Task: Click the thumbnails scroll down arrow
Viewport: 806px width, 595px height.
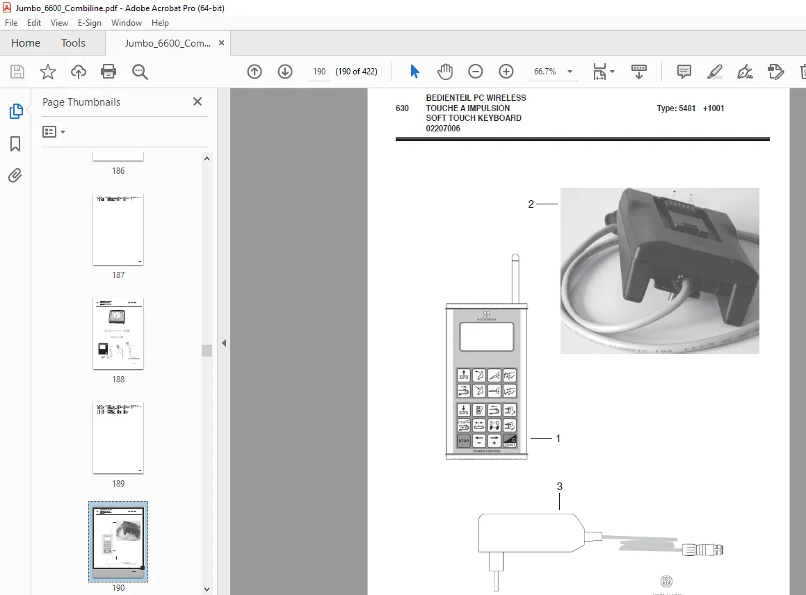Action: click(x=207, y=589)
